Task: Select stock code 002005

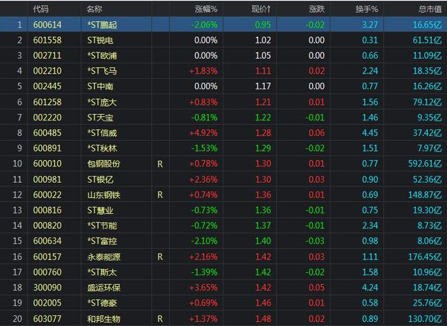Action: (47, 303)
